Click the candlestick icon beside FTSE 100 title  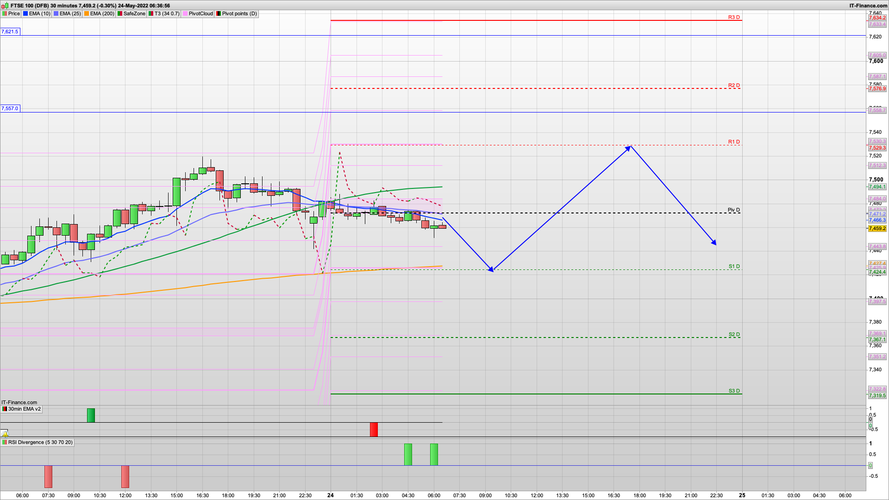click(6, 6)
